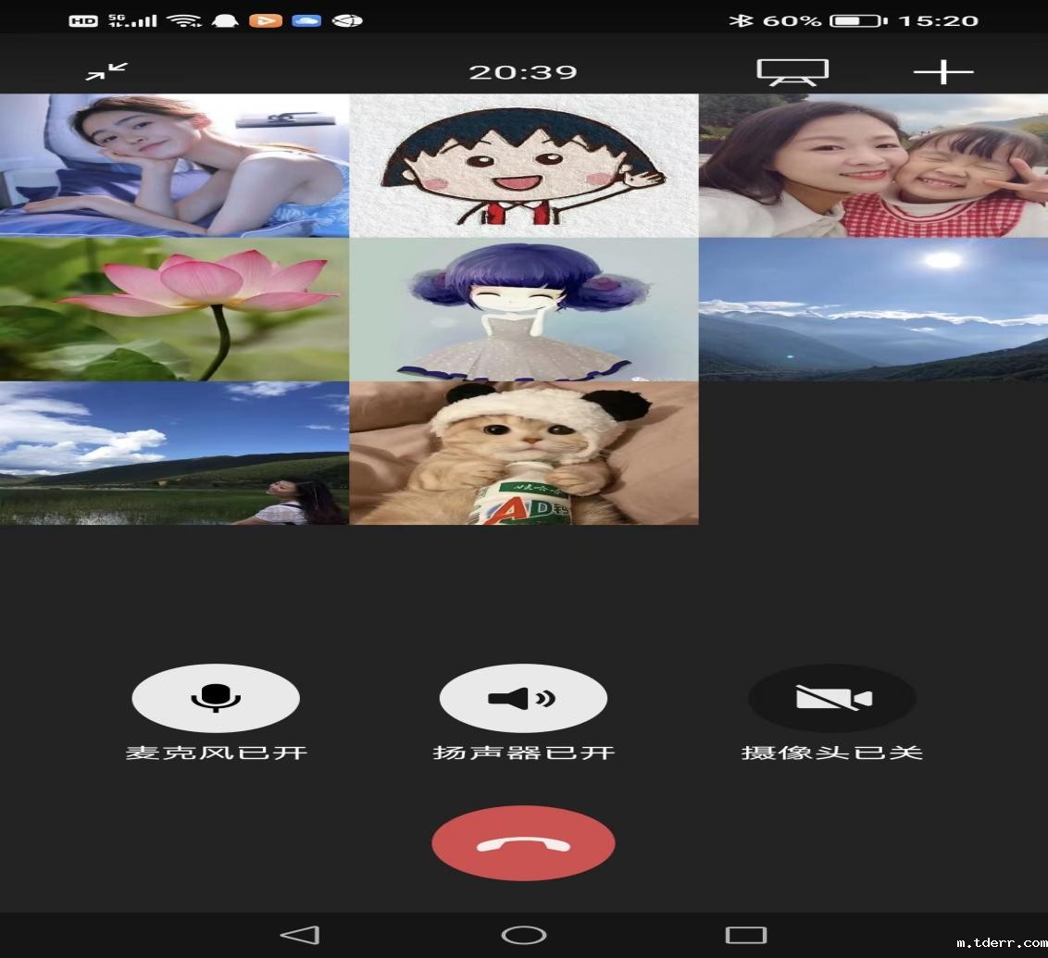
Task: Tap the Android back navigation button
Action: click(x=300, y=935)
